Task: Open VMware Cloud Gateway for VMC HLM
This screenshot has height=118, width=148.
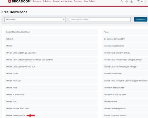Action: pos(51,67)
